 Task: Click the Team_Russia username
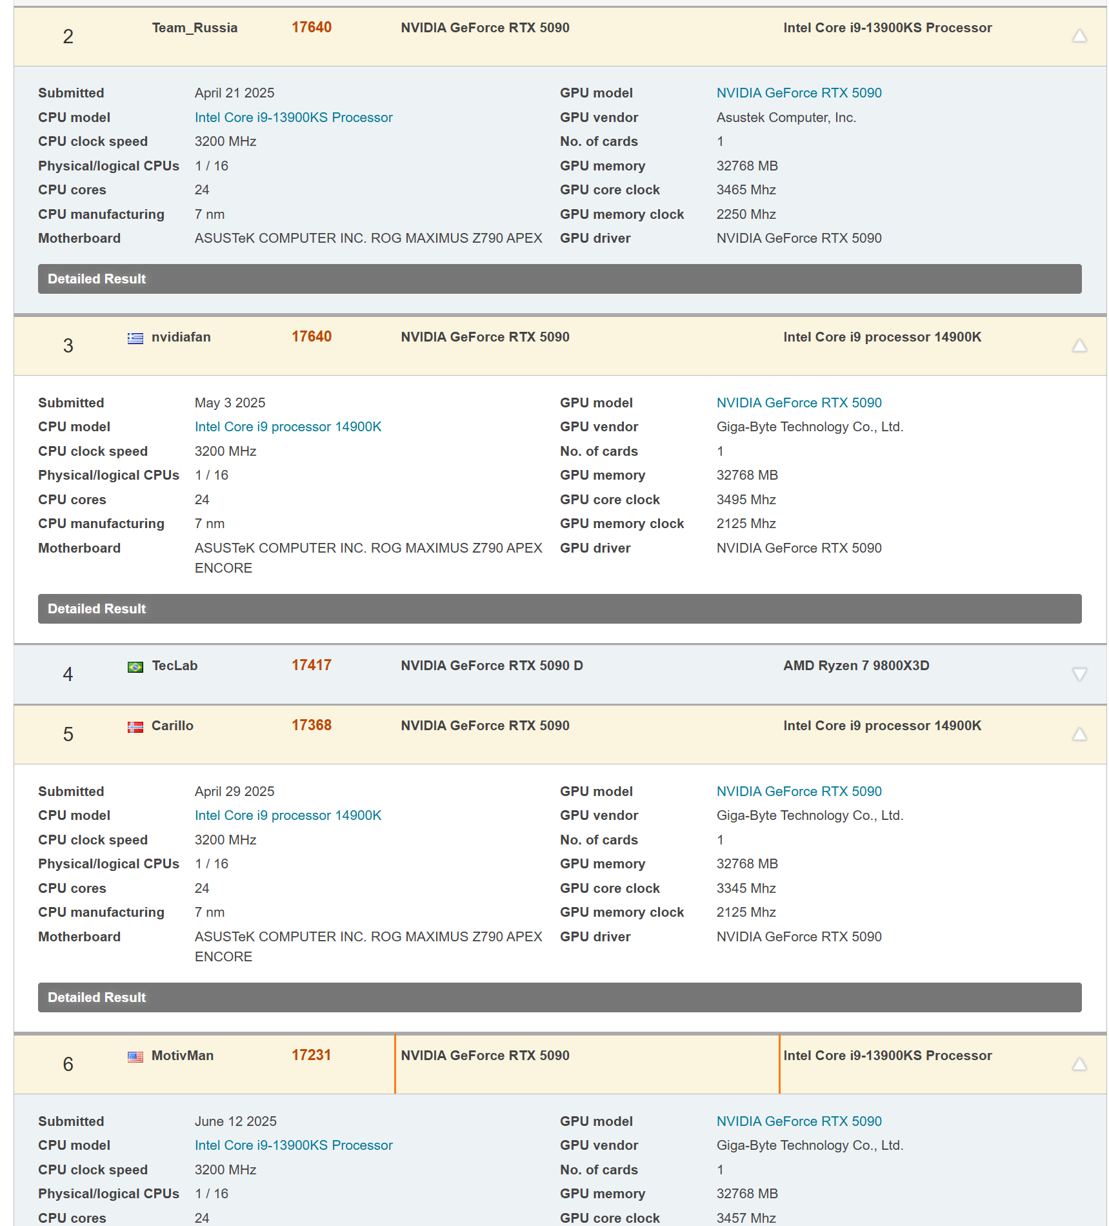(x=195, y=28)
